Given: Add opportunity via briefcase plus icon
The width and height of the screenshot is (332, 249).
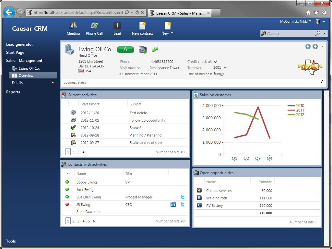Looking at the screenshot, I should pyautogui.click(x=143, y=50).
